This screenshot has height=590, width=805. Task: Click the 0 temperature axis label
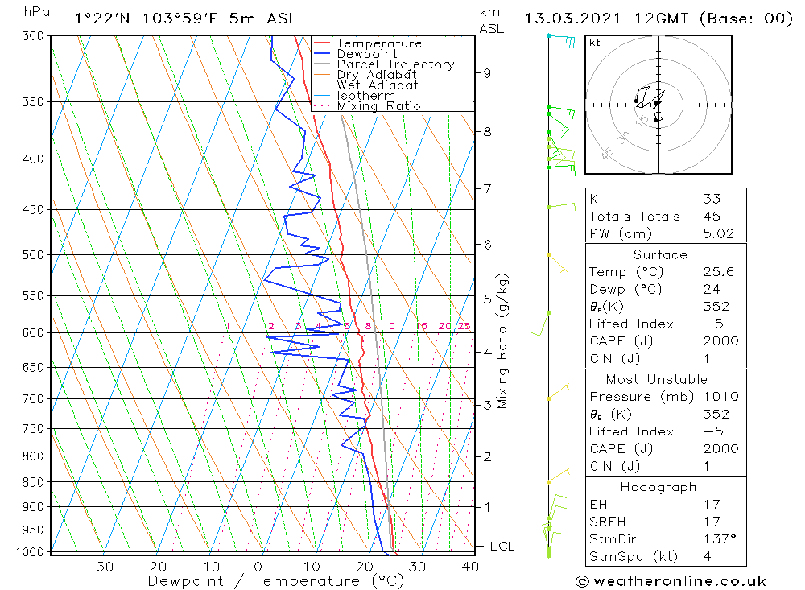click(258, 567)
